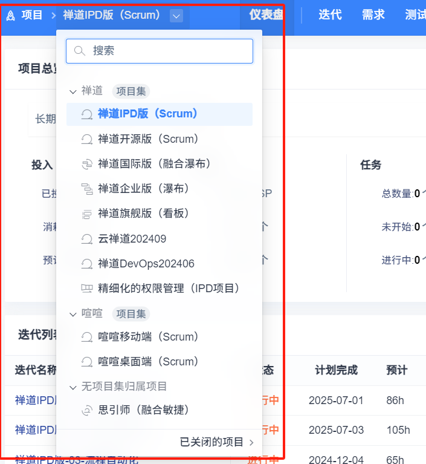Viewport: 426px width, 464px height.
Task: Click the 86h estimate value
Action: click(395, 400)
